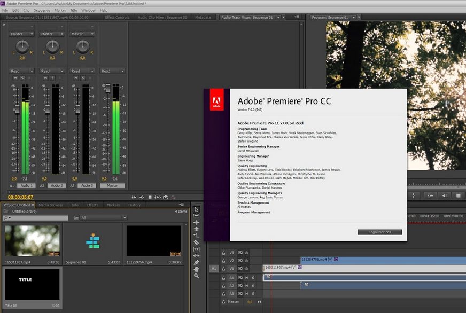Toggle lock on Master audio track
466x313 pixels.
223,302
